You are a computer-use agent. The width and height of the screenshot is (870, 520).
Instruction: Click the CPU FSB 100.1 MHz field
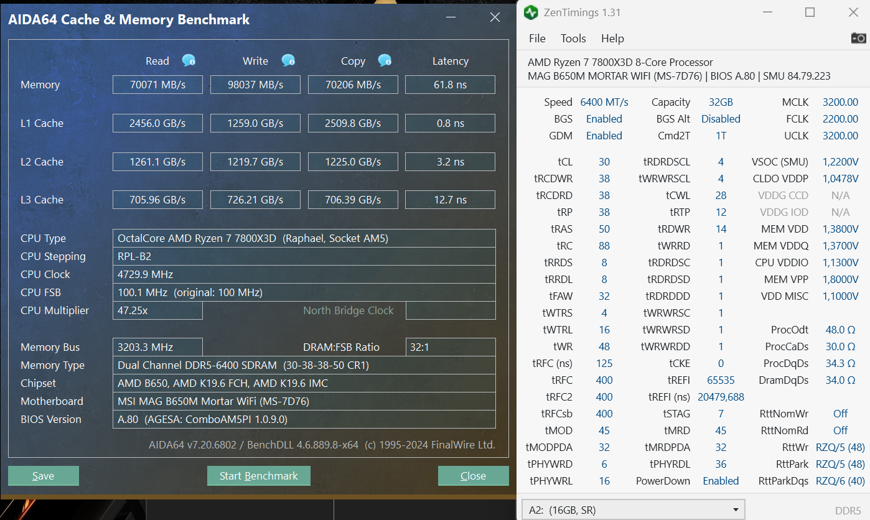[x=304, y=292]
